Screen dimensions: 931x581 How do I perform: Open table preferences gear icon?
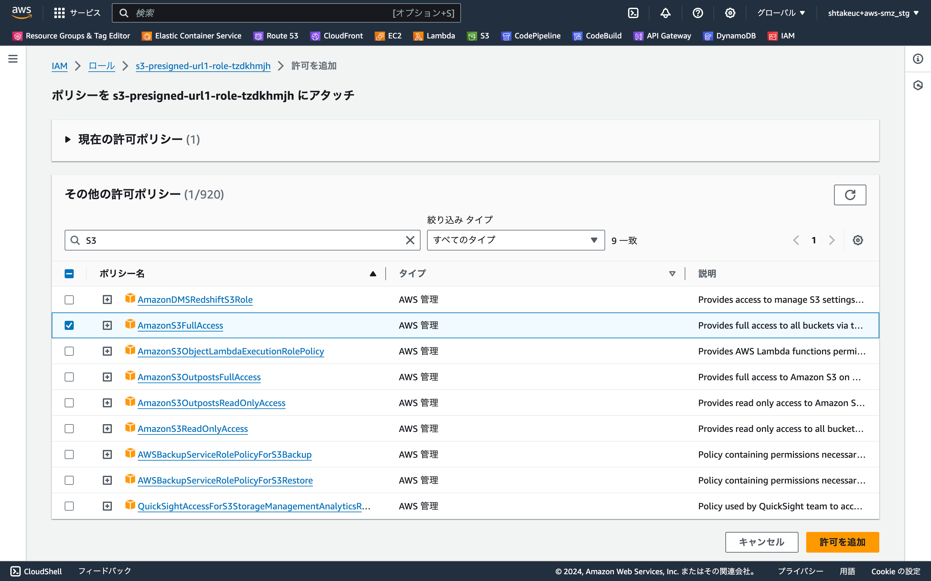(858, 240)
